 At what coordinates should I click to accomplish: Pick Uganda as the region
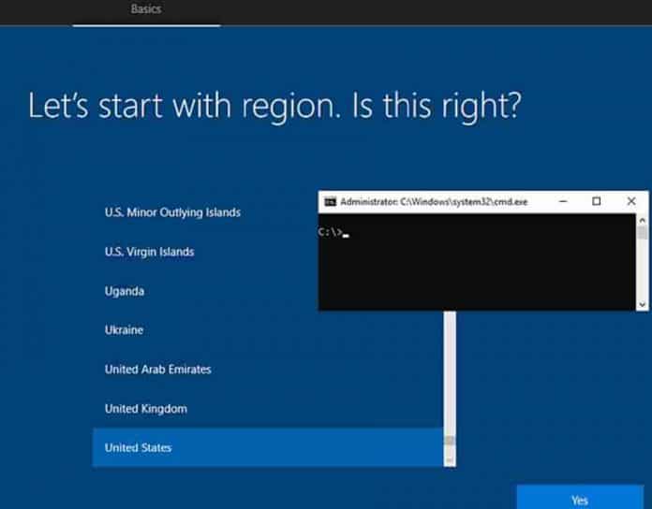[125, 291]
